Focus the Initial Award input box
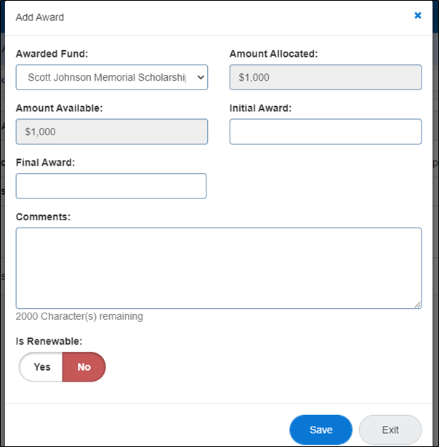Screen dimensions: 439x447 point(325,132)
